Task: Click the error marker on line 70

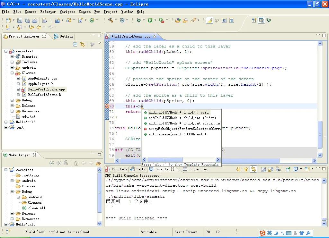Action: (107, 106)
